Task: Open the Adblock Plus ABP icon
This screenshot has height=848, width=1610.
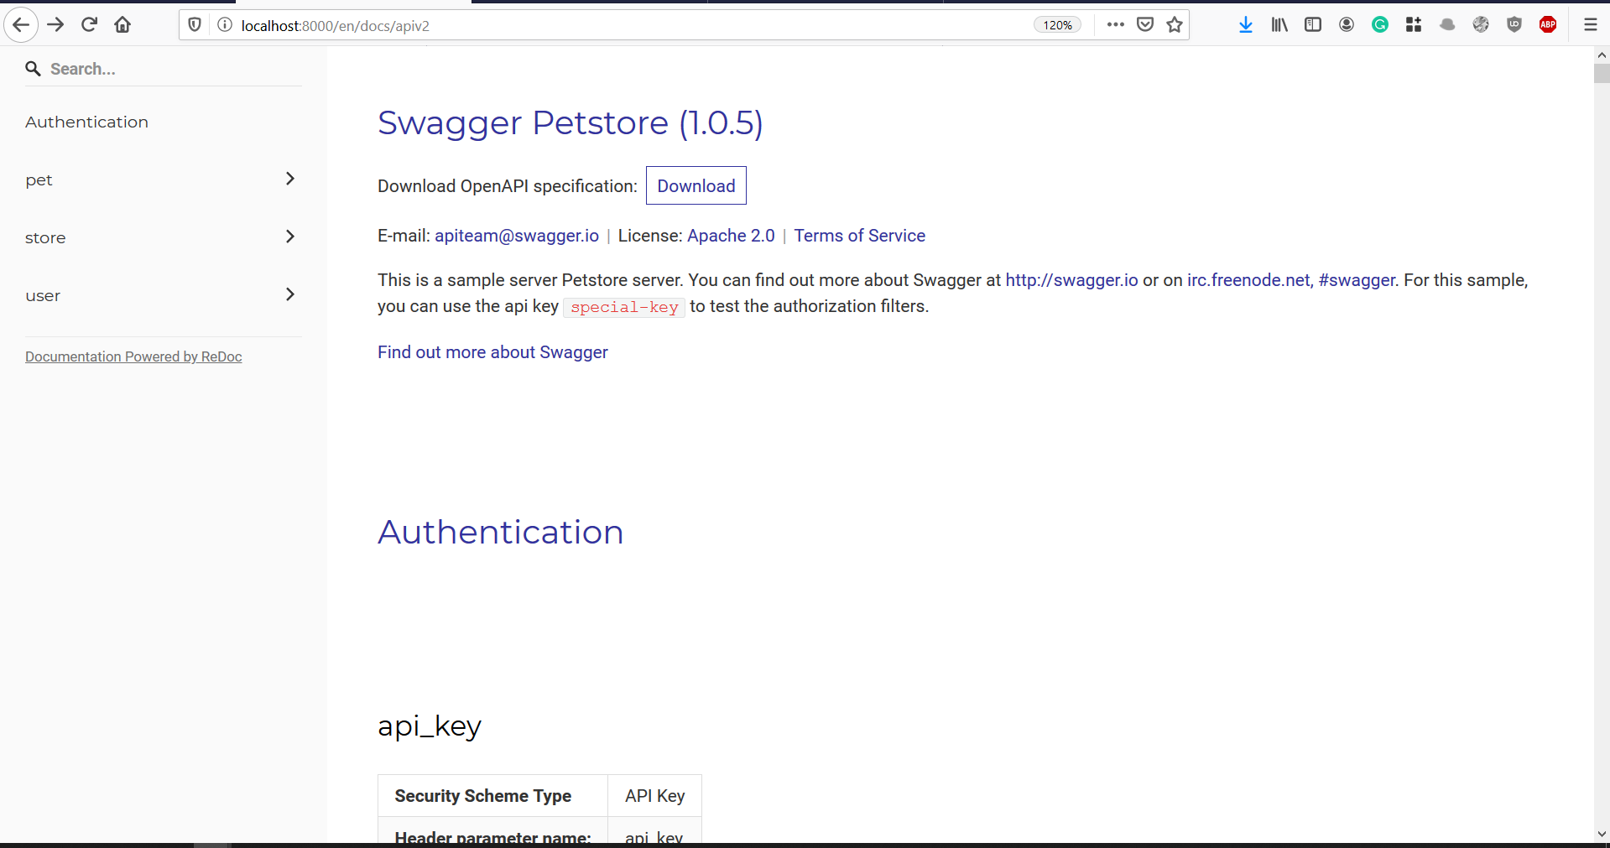Action: click(1548, 24)
